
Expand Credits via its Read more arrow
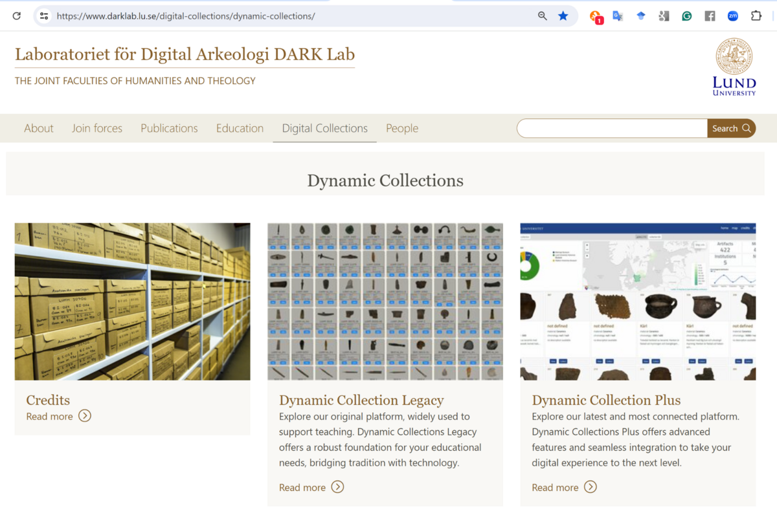click(85, 416)
